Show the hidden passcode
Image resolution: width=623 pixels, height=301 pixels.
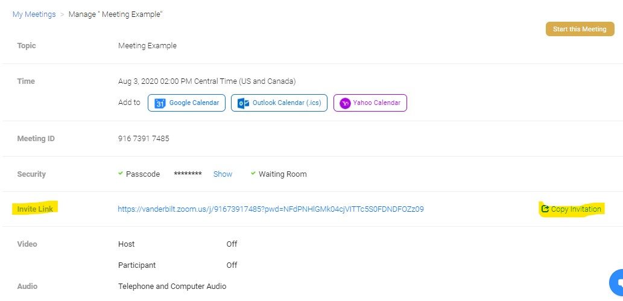coord(223,174)
